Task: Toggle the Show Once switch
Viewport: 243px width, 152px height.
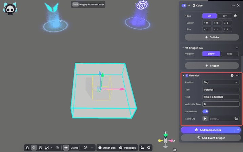Action: pos(205,111)
